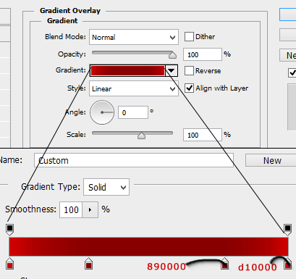Select the right opacity stop above gradient bar
Image resolution: width=296 pixels, height=279 pixels.
pos(287,229)
